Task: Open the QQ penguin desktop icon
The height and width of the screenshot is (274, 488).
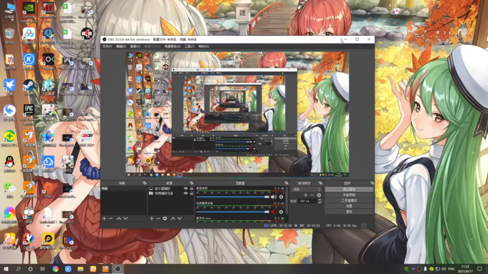Action: (10, 163)
